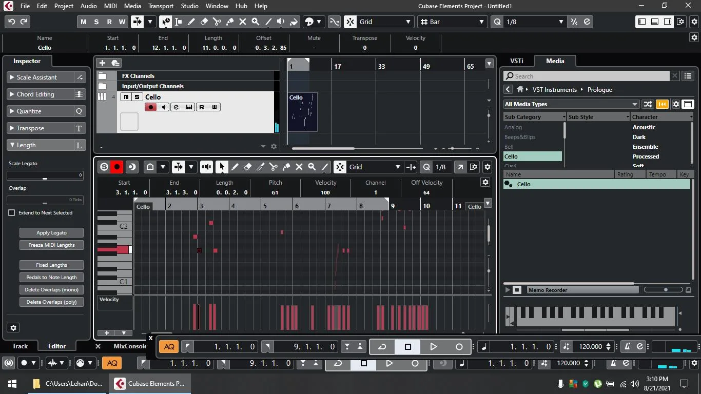Screen dimensions: 701x394
Task: Open Edit Instrument on the Cello track
Action: [x=189, y=107]
